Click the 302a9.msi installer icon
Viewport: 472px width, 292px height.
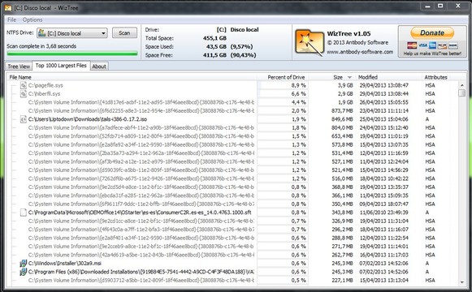tap(24, 264)
